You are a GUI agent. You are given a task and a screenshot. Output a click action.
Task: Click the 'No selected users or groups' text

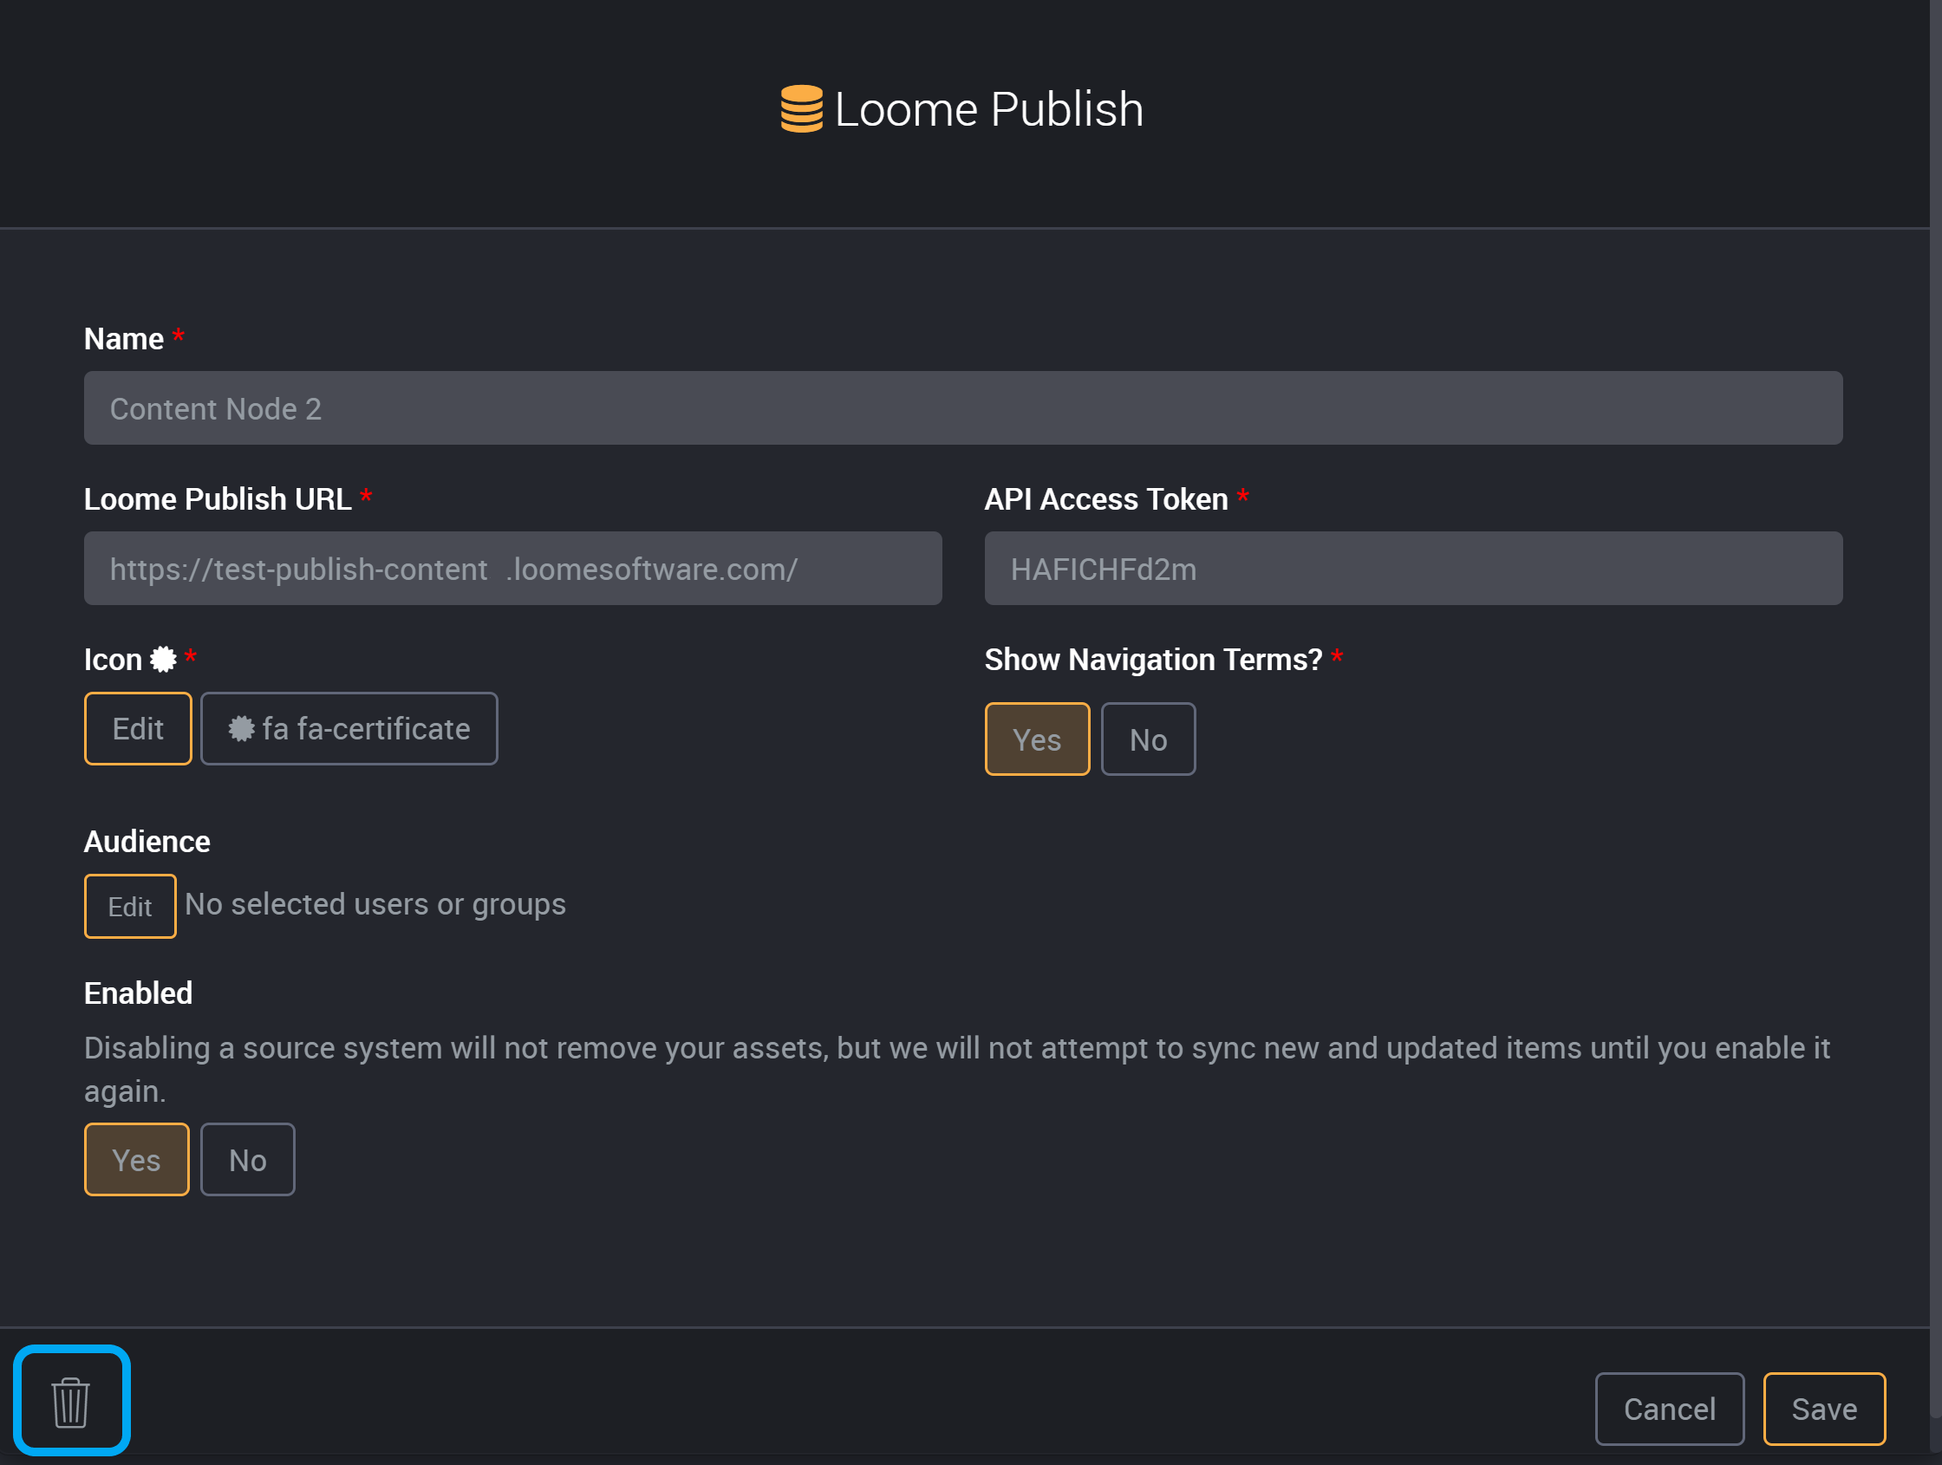pos(375,904)
